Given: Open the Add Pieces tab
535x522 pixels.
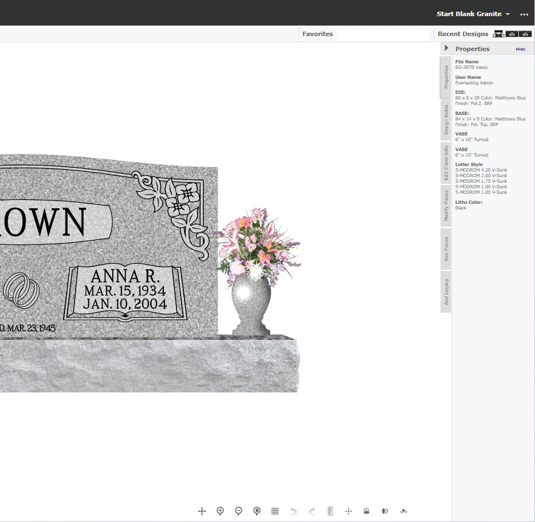Looking at the screenshot, I should tap(446, 249).
